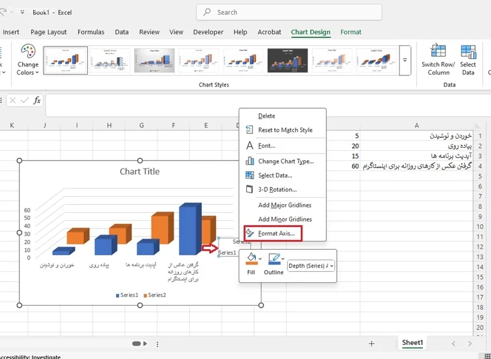Expand the Chart Styles gallery
Viewport: 491px width, 359px height.
405,60
